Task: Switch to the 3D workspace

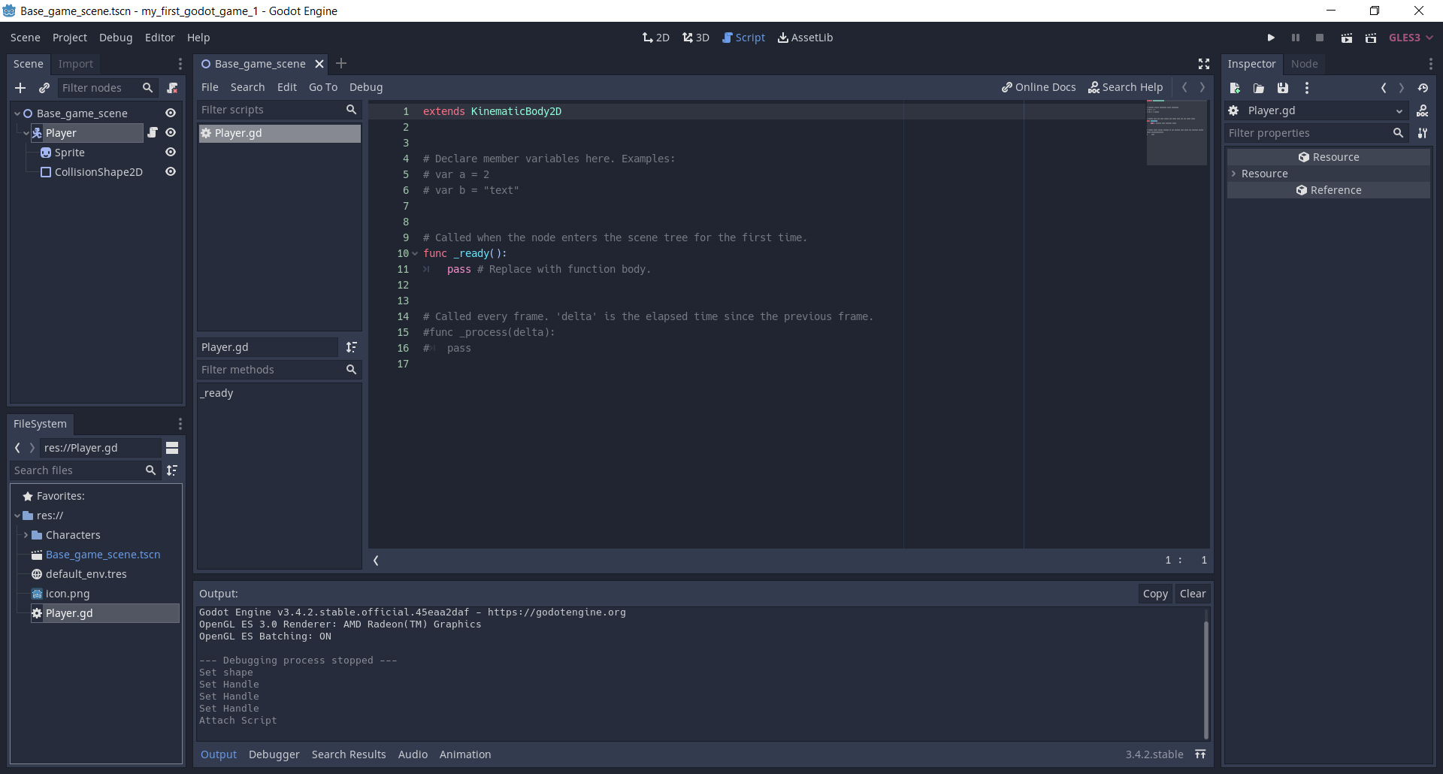Action: point(696,38)
